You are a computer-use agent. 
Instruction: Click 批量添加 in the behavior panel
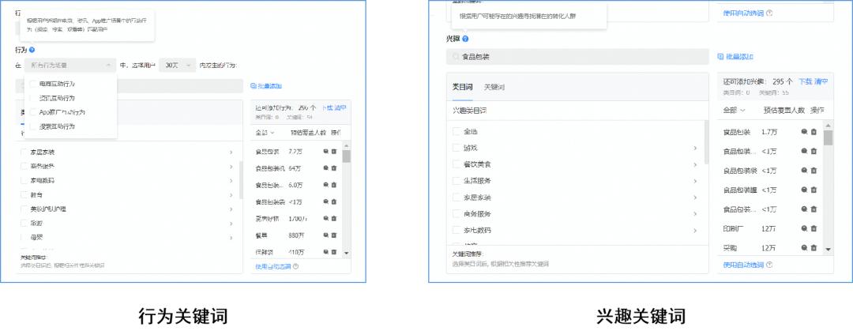coord(266,86)
